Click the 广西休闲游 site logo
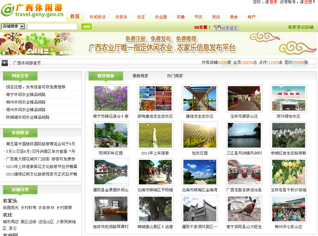 32,10
